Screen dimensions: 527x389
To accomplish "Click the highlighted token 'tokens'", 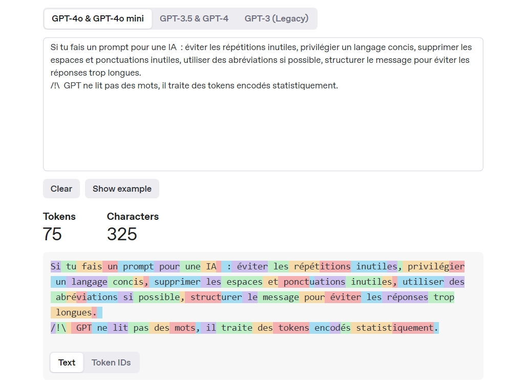I will point(292,328).
